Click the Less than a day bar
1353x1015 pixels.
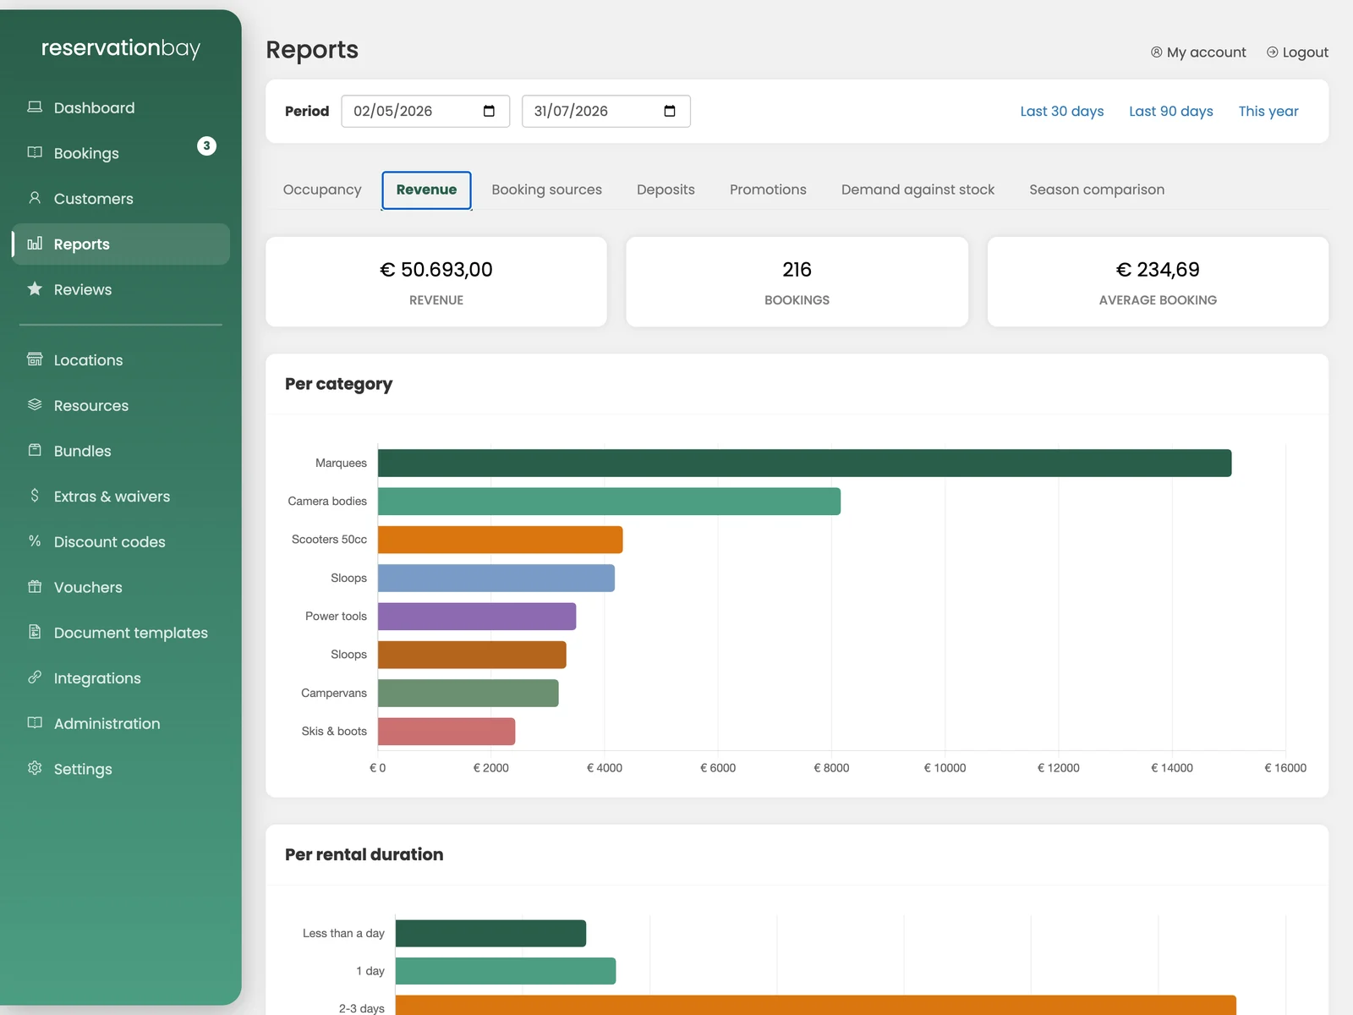(x=490, y=933)
